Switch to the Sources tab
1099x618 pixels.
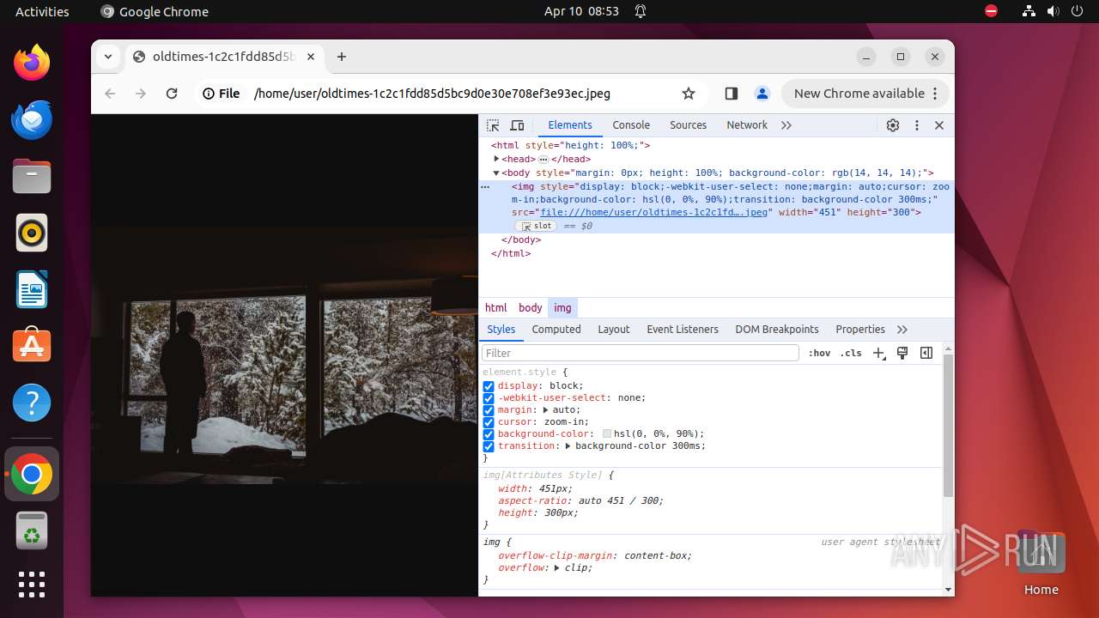(688, 125)
